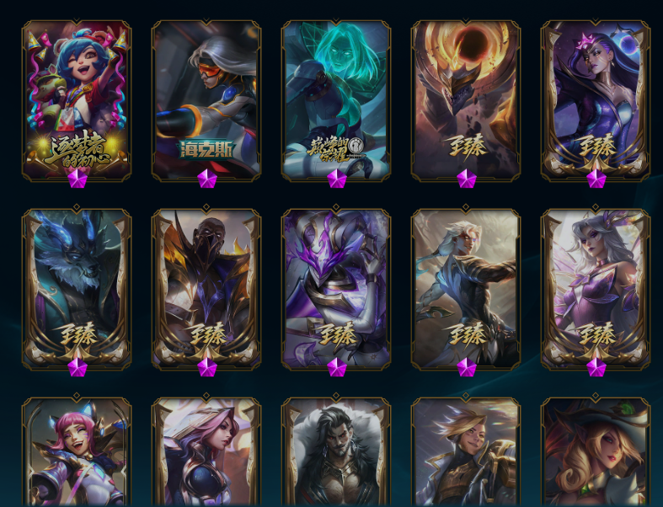Select the gem under the white-haired swordsman card

click(467, 367)
